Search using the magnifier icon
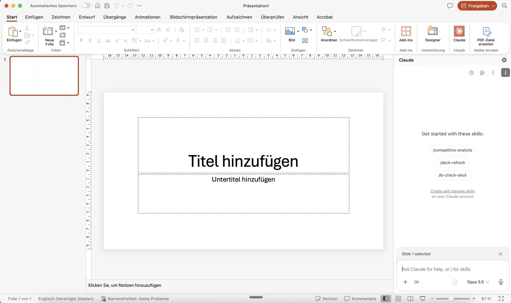 pos(504,6)
